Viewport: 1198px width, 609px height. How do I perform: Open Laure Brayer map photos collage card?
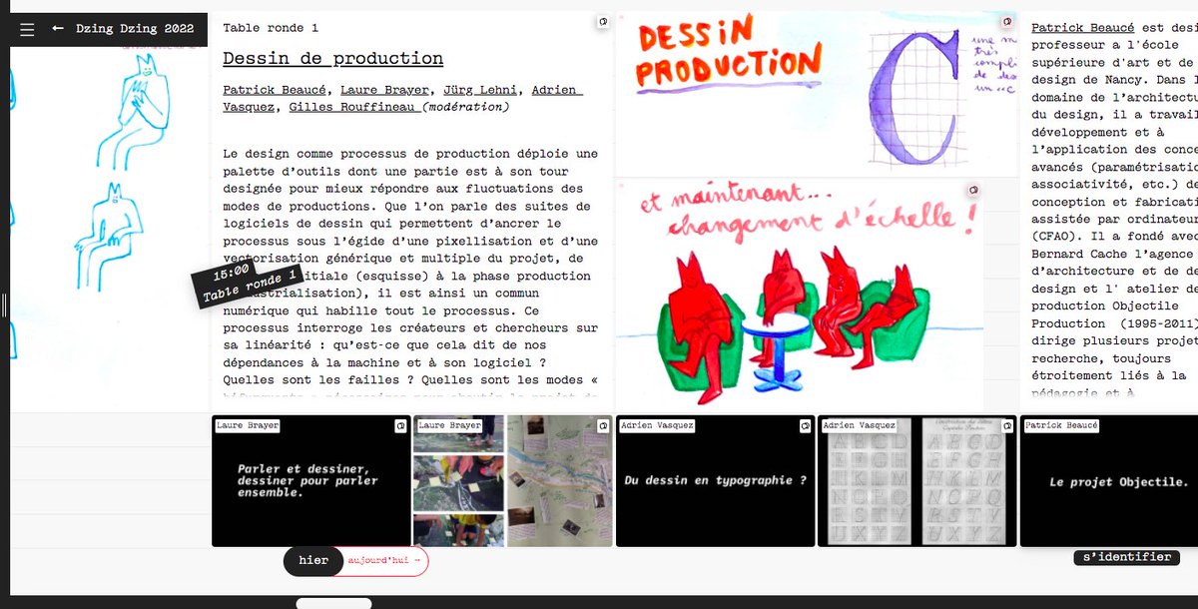[513, 481]
